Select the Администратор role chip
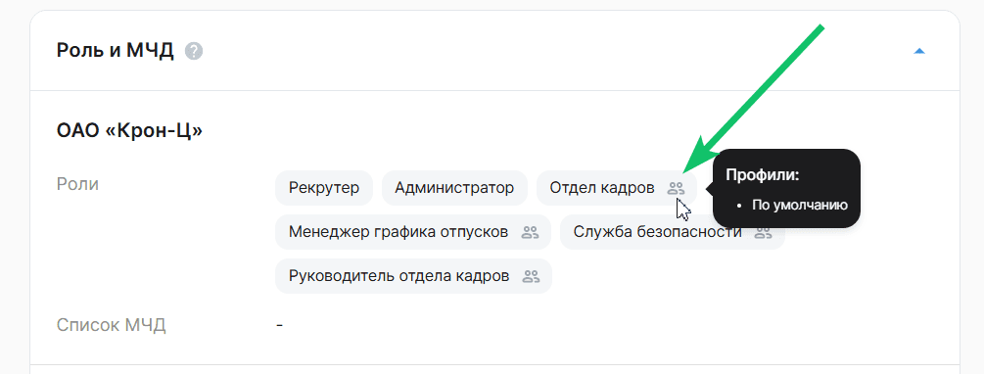984x374 pixels. (454, 188)
